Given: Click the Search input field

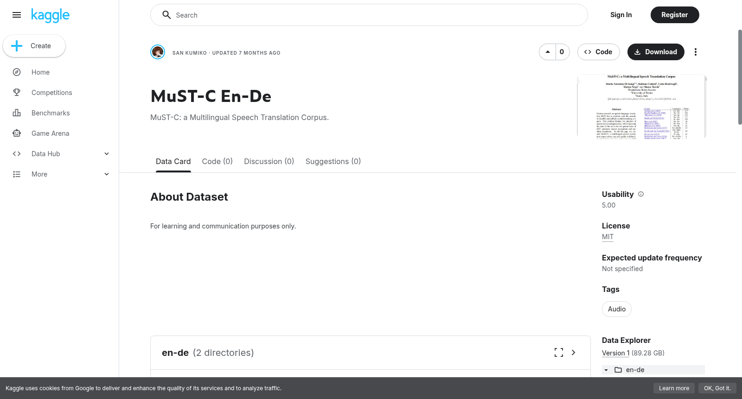Looking at the screenshot, I should (x=369, y=15).
